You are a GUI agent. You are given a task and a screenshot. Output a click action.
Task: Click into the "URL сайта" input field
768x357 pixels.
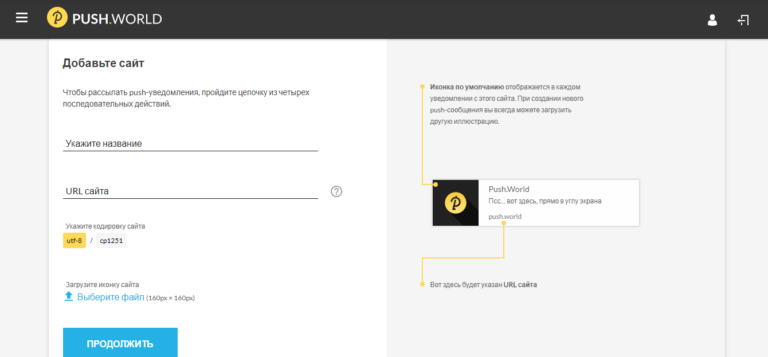[x=190, y=191]
